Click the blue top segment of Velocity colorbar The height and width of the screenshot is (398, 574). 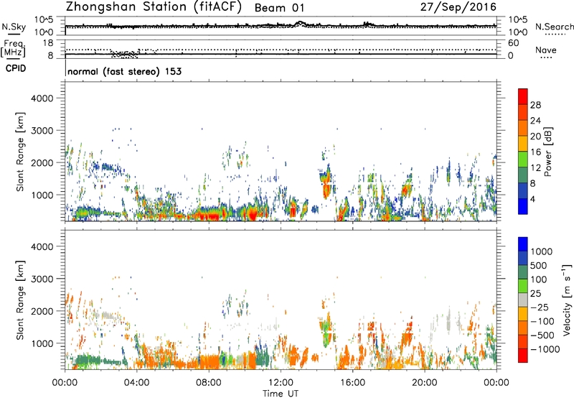click(523, 244)
